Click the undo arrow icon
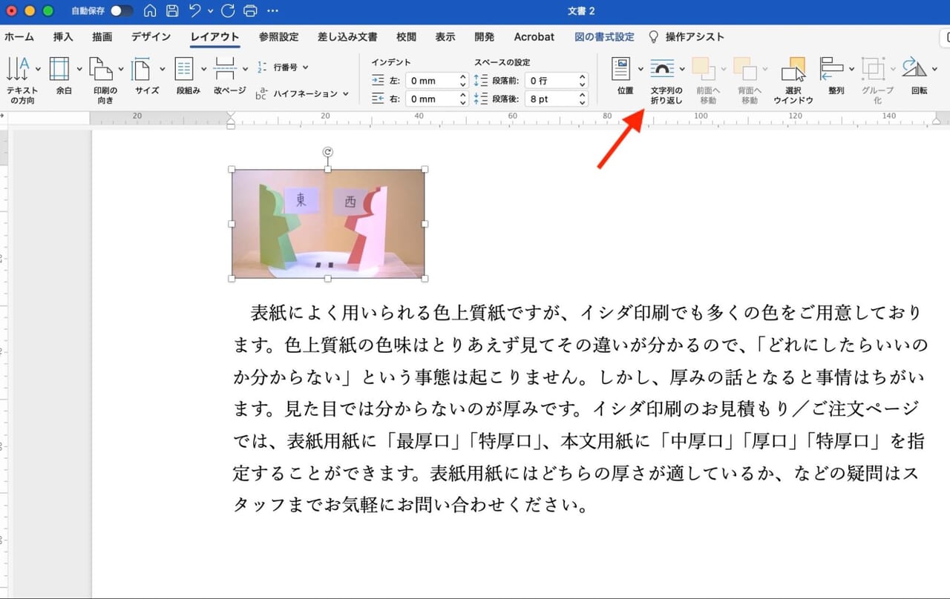 click(x=195, y=11)
